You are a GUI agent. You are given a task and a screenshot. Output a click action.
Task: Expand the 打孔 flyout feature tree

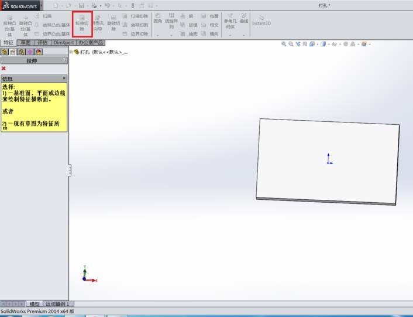pos(71,52)
